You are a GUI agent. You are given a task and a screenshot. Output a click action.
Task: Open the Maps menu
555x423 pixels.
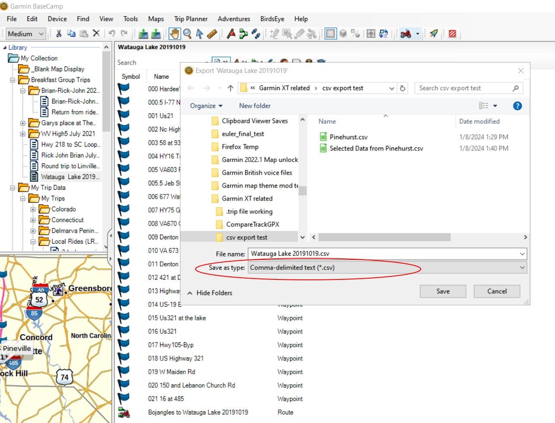(156, 19)
